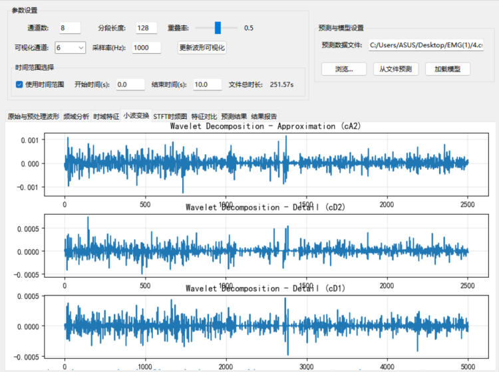The image size is (499, 372).
Task: Show the 预测结果 tab
Action: click(x=234, y=116)
